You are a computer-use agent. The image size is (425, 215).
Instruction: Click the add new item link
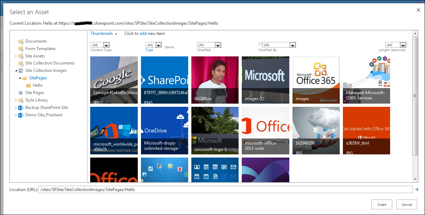143,33
